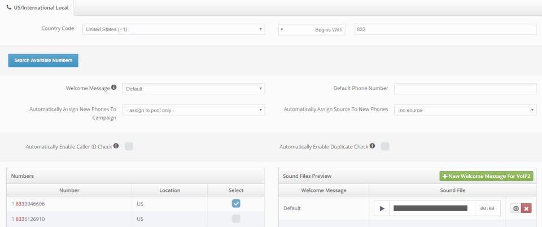Screen dimensions: 542x227
Task: Seek within the Default sound progress bar
Action: coord(430,208)
